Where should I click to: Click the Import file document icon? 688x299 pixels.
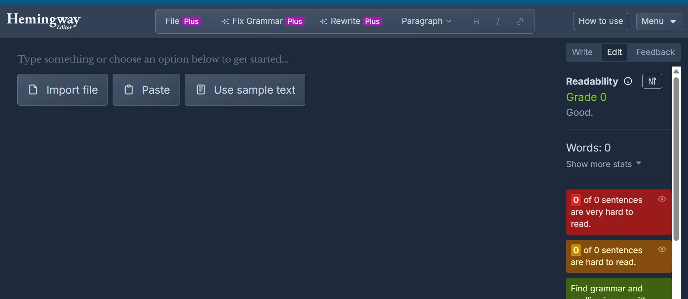coord(33,89)
